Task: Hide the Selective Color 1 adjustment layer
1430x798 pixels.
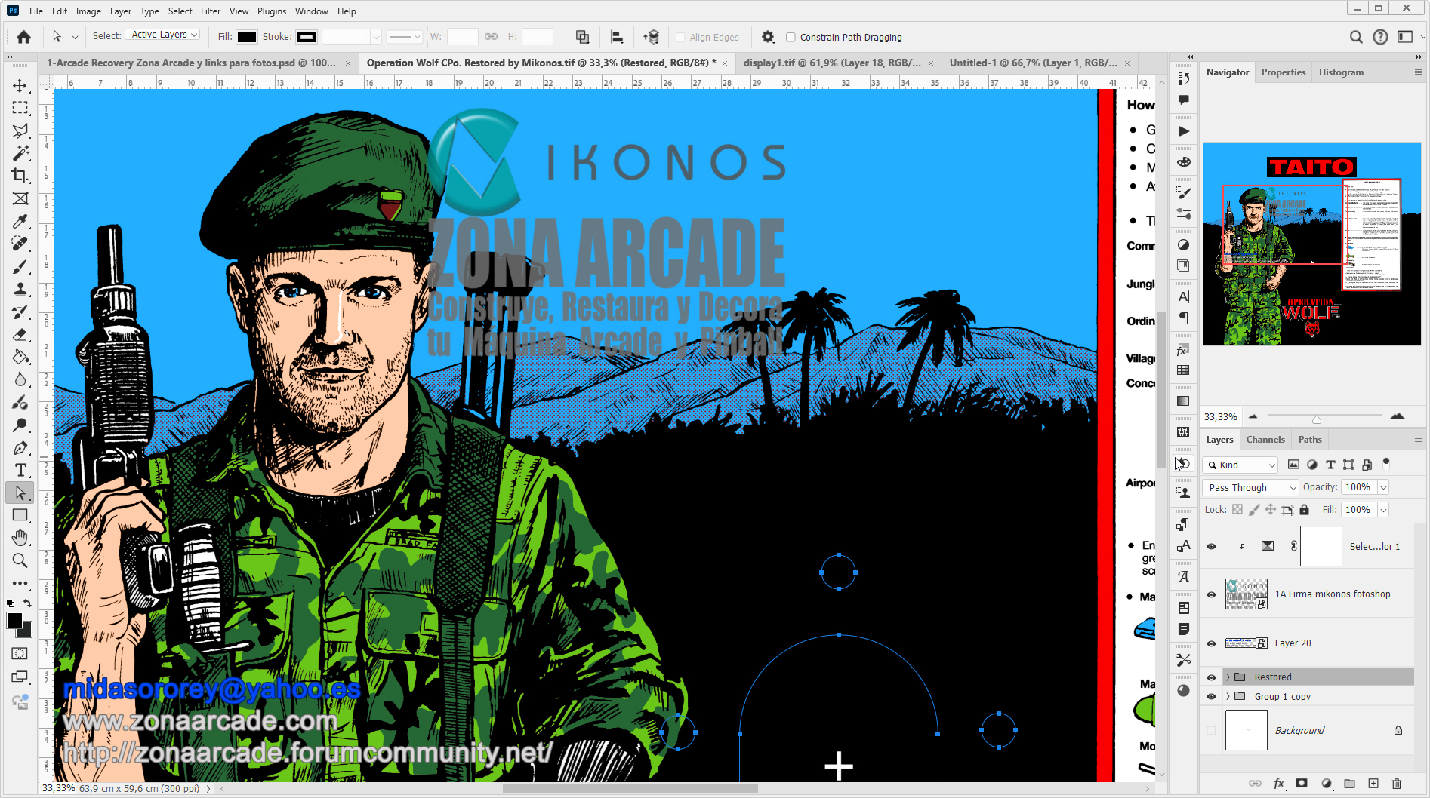Action: (1211, 546)
